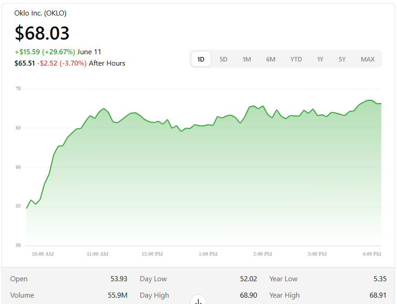Click the 55 y-axis label

18,206
